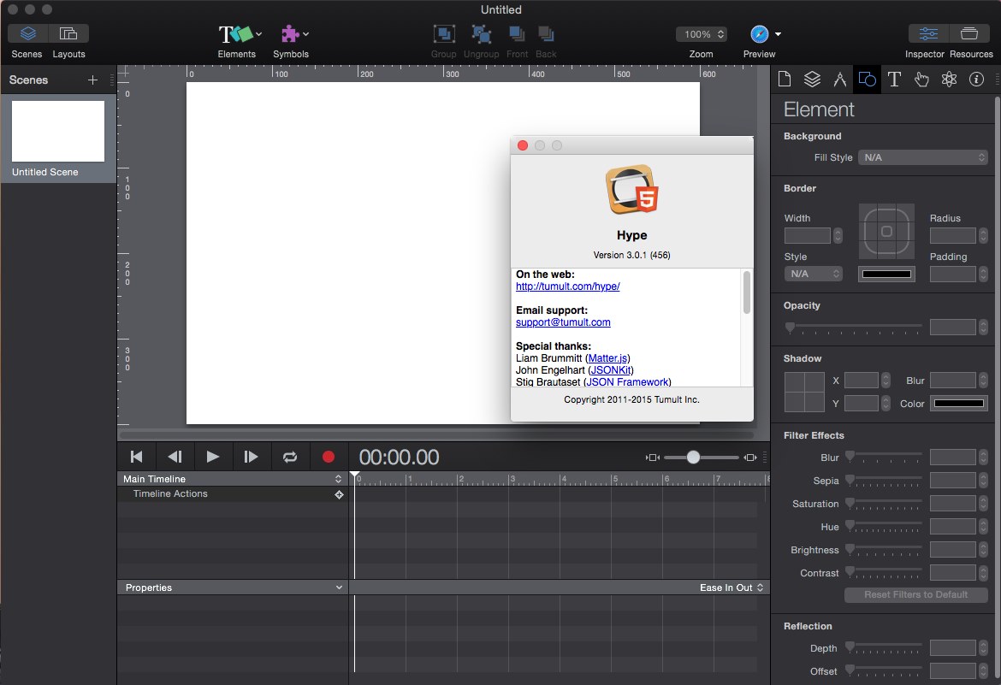Click timeline zoom out icon
Screen dimensions: 1001x685
653,457
